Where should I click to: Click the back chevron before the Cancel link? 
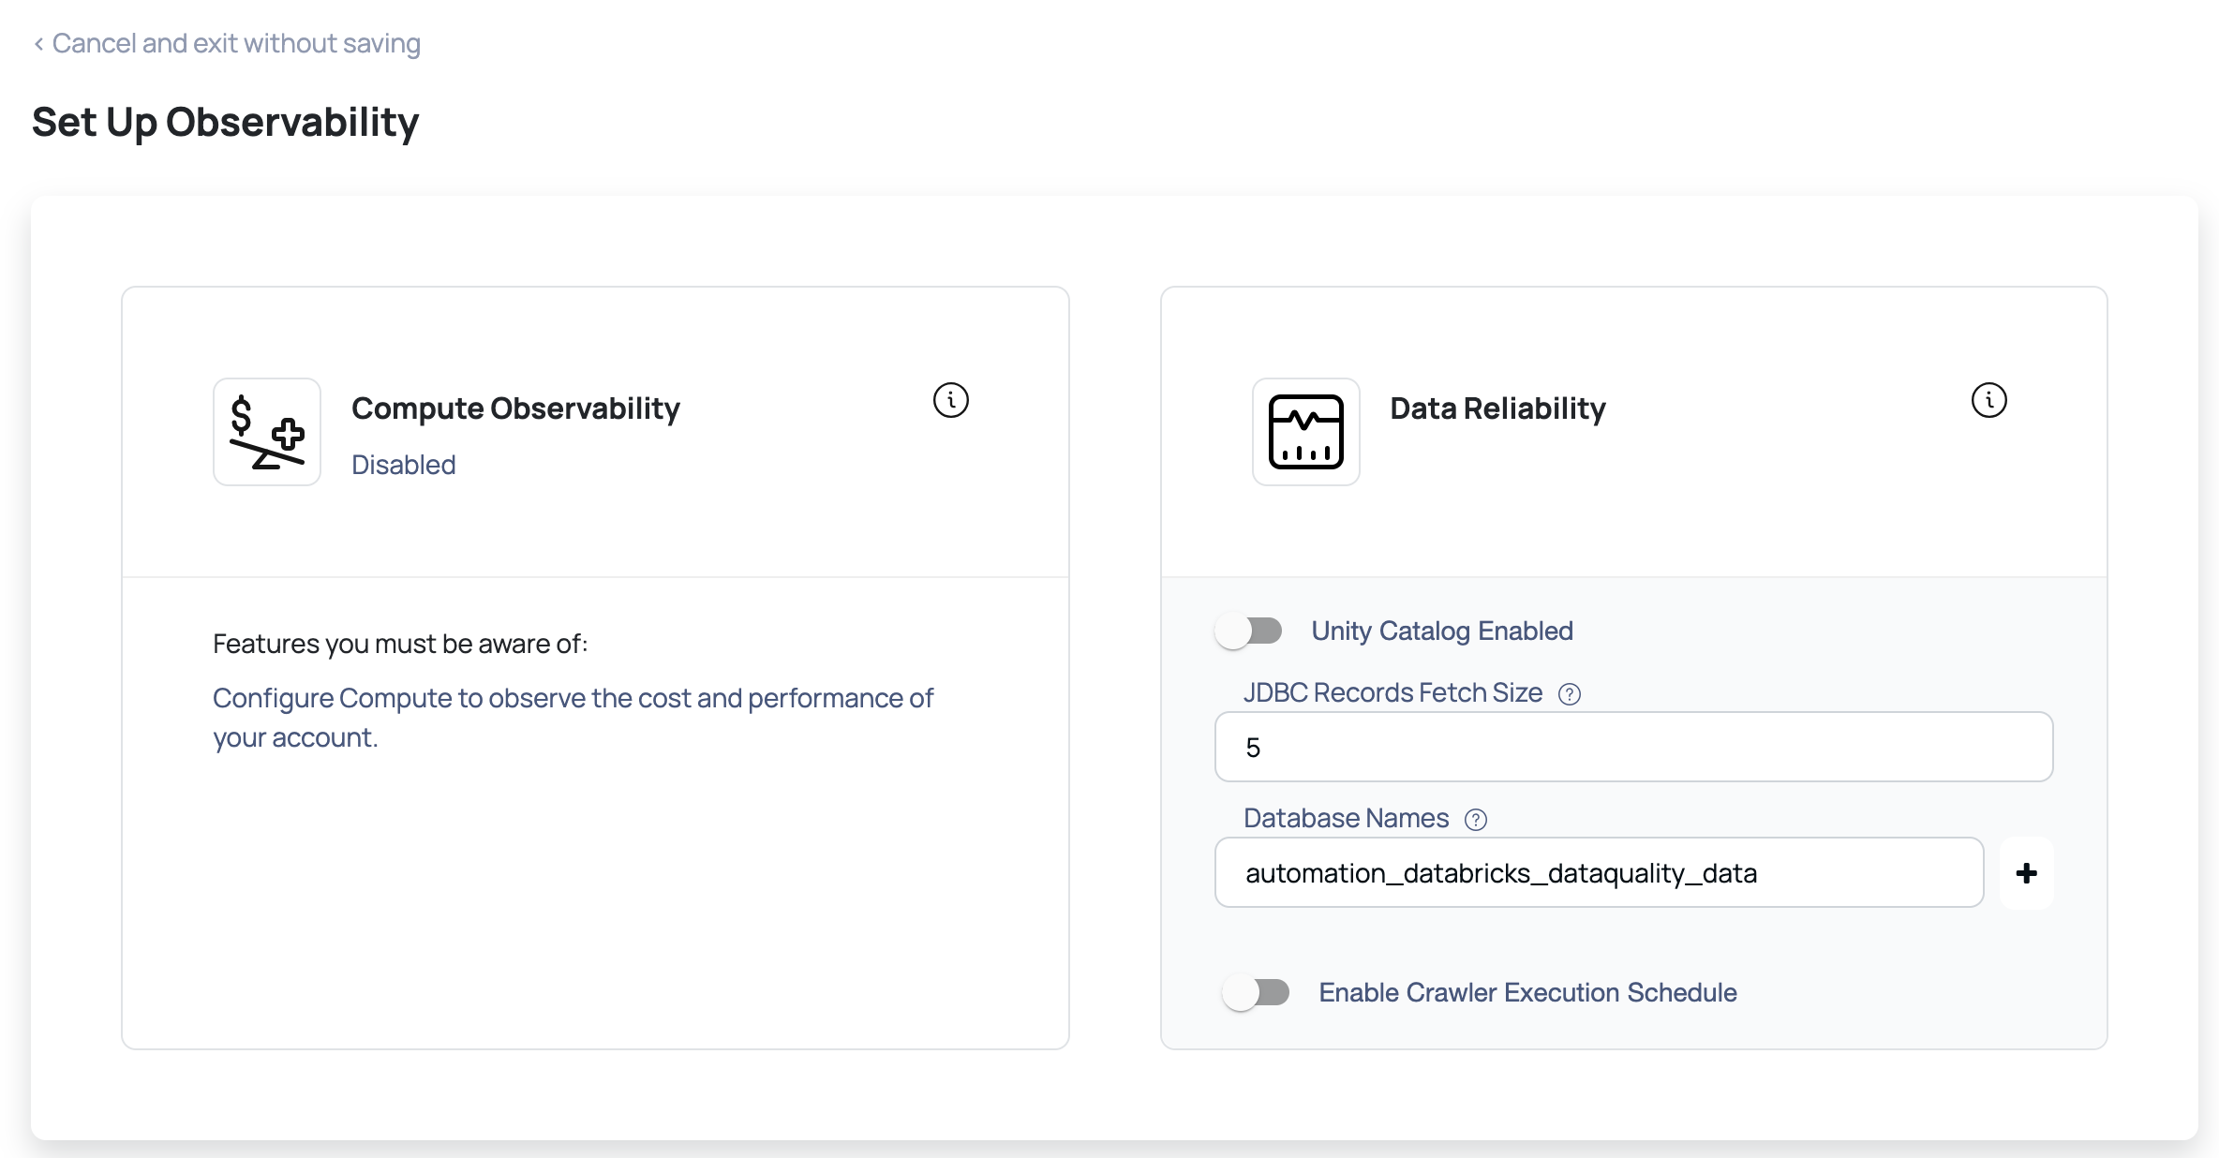click(x=37, y=44)
